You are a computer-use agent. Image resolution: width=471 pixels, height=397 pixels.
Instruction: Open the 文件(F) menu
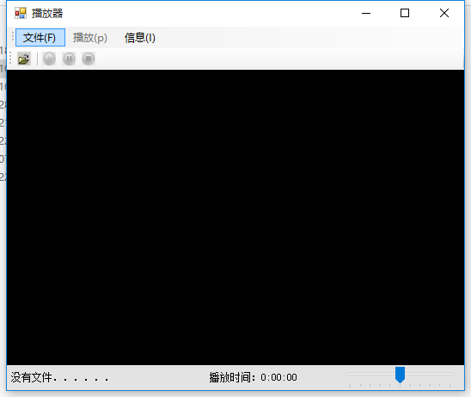tap(40, 38)
